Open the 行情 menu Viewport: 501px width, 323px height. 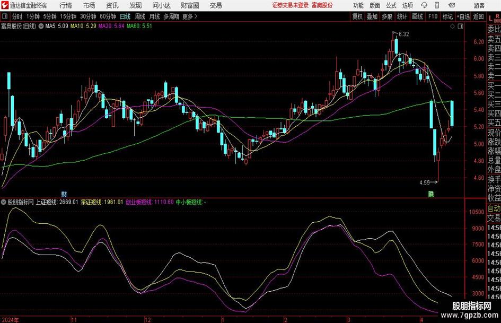click(x=66, y=5)
